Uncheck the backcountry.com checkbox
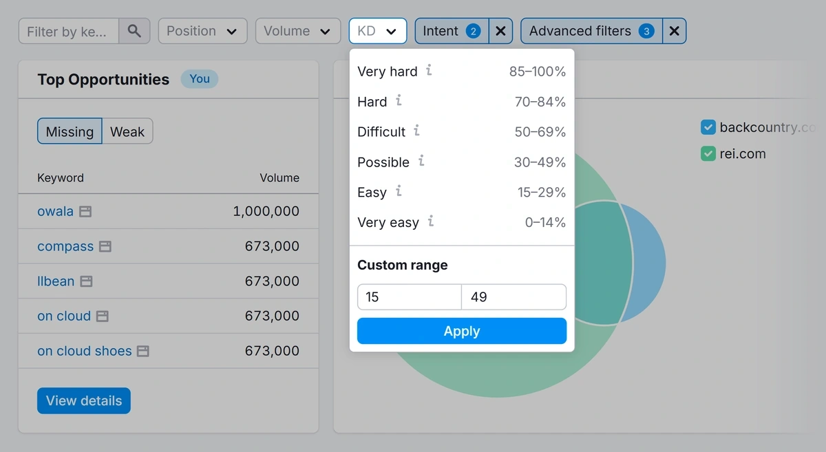This screenshot has width=826, height=452. tap(708, 127)
